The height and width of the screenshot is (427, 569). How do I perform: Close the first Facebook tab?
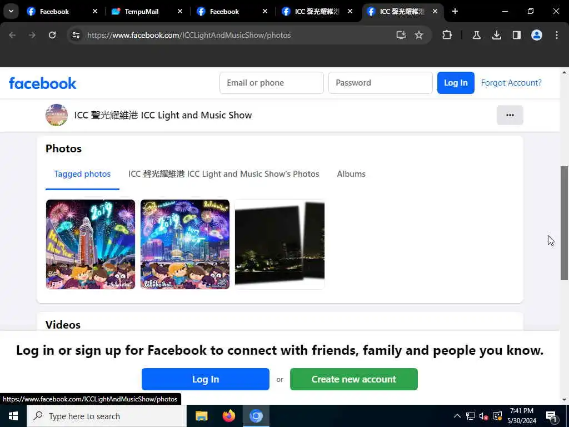[94, 11]
